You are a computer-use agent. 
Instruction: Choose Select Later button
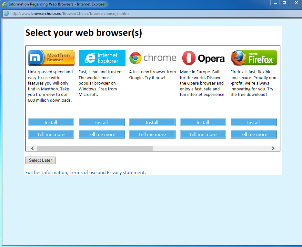[40, 160]
